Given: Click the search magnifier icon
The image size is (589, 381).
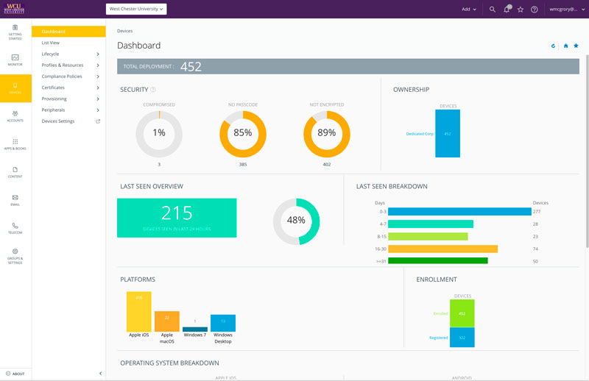Looking at the screenshot, I should 493,10.
